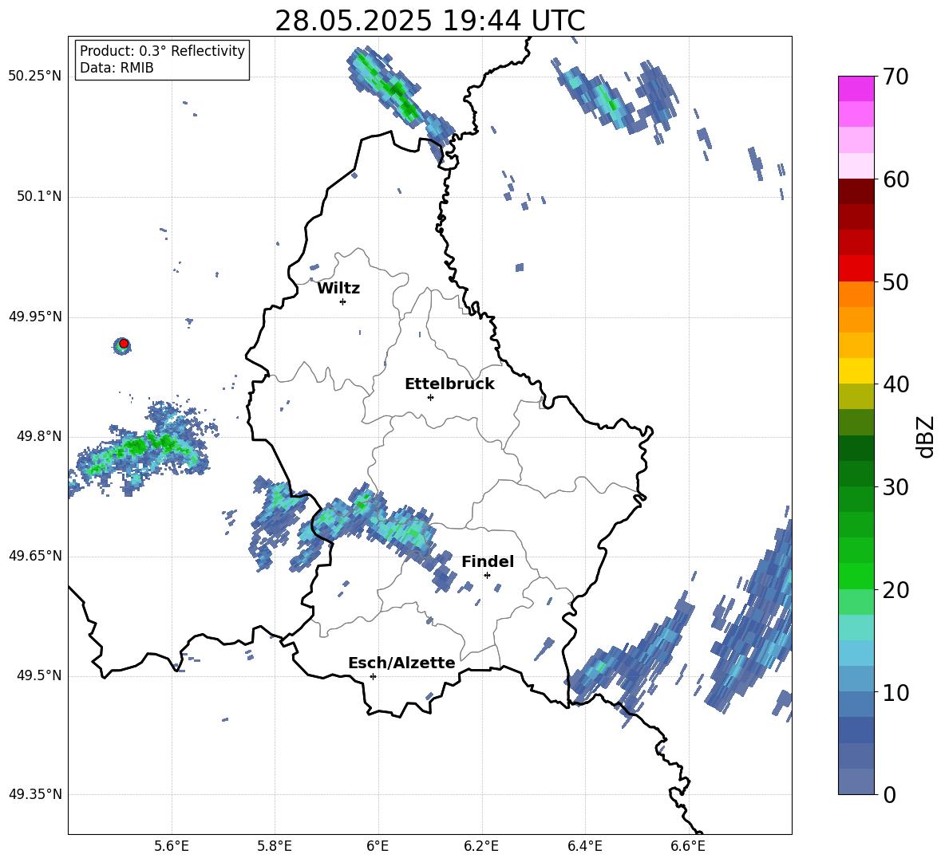Click the colorbar tick value 50
This screenshot has height=862, width=945.
(896, 281)
